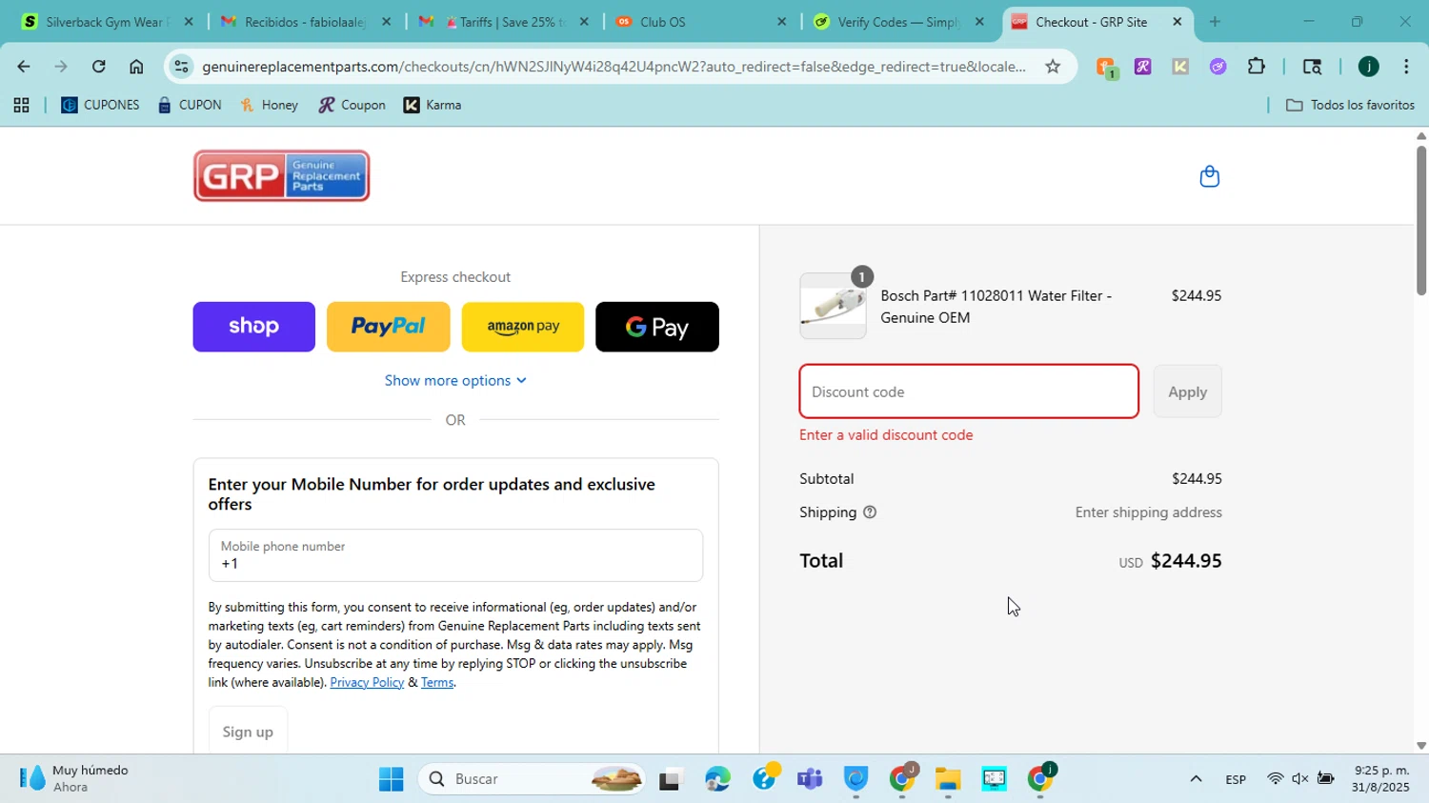Open the Honey extension icon in toolbar
Screen dimensions: 1429x803
[1105, 67]
